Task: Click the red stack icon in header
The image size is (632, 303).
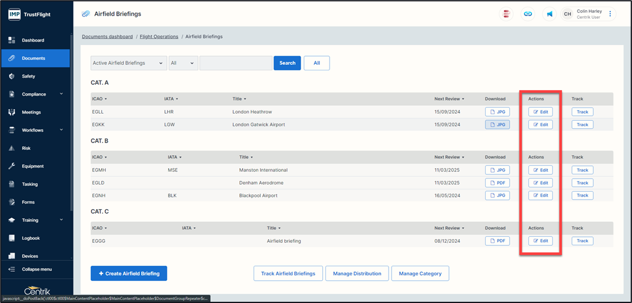Action: (x=507, y=14)
